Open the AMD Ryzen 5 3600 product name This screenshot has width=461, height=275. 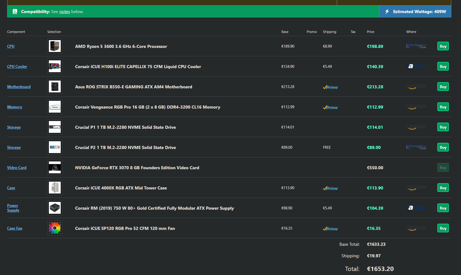point(121,46)
